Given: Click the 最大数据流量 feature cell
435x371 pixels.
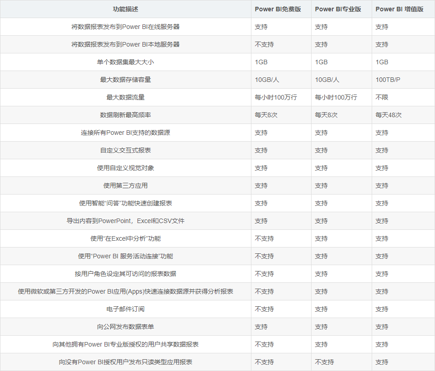Looking at the screenshot, I should coord(125,97).
